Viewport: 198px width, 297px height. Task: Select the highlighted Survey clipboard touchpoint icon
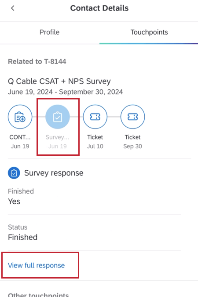point(58,117)
